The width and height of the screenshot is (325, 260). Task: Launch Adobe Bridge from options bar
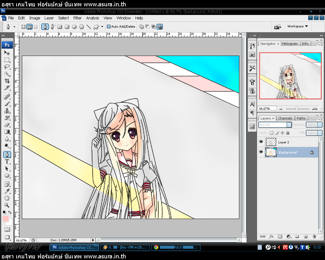[278, 27]
